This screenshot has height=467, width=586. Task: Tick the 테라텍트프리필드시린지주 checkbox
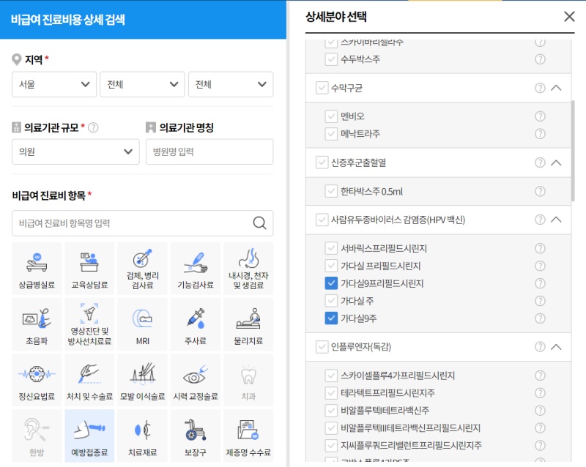click(331, 392)
